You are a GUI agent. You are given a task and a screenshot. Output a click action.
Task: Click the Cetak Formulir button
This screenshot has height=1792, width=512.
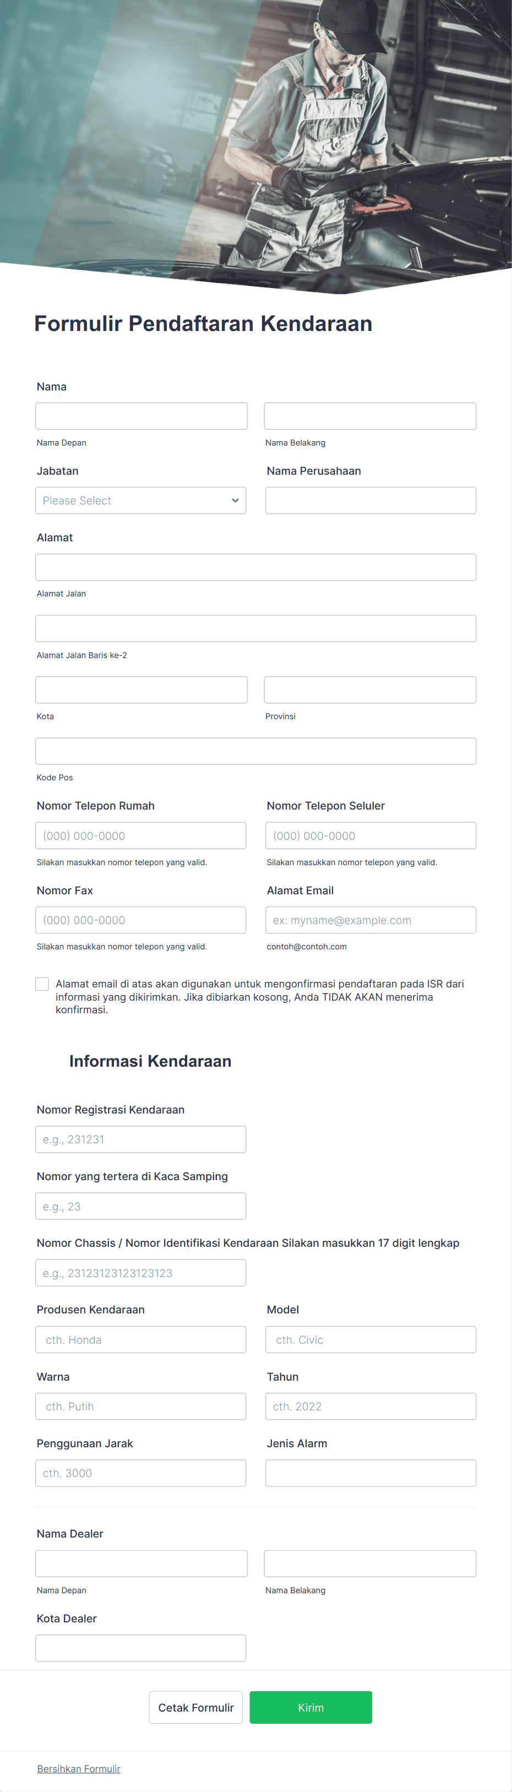[x=195, y=1707]
